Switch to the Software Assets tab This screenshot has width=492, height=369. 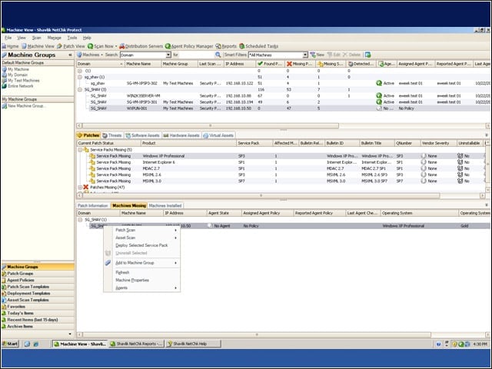click(142, 135)
